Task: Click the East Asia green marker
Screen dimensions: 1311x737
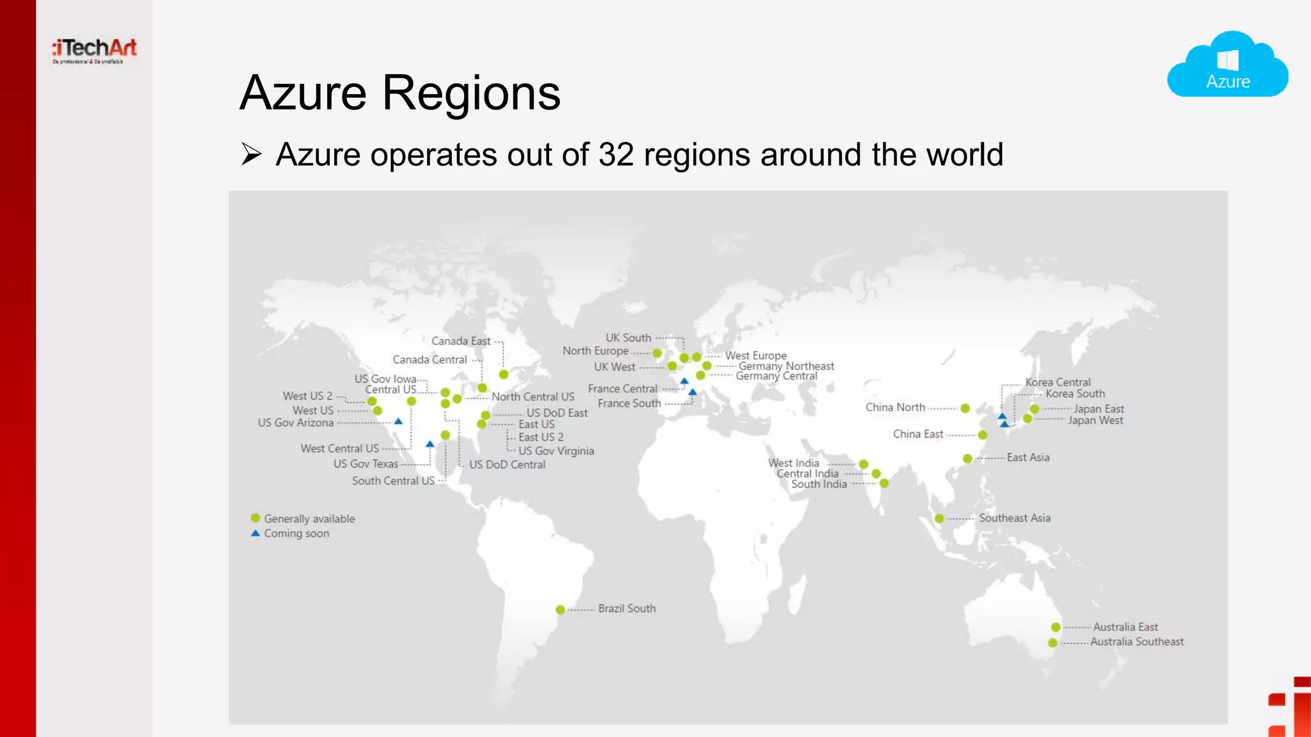Action: 967,458
